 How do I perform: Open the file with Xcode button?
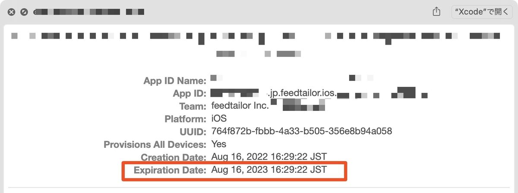click(482, 12)
